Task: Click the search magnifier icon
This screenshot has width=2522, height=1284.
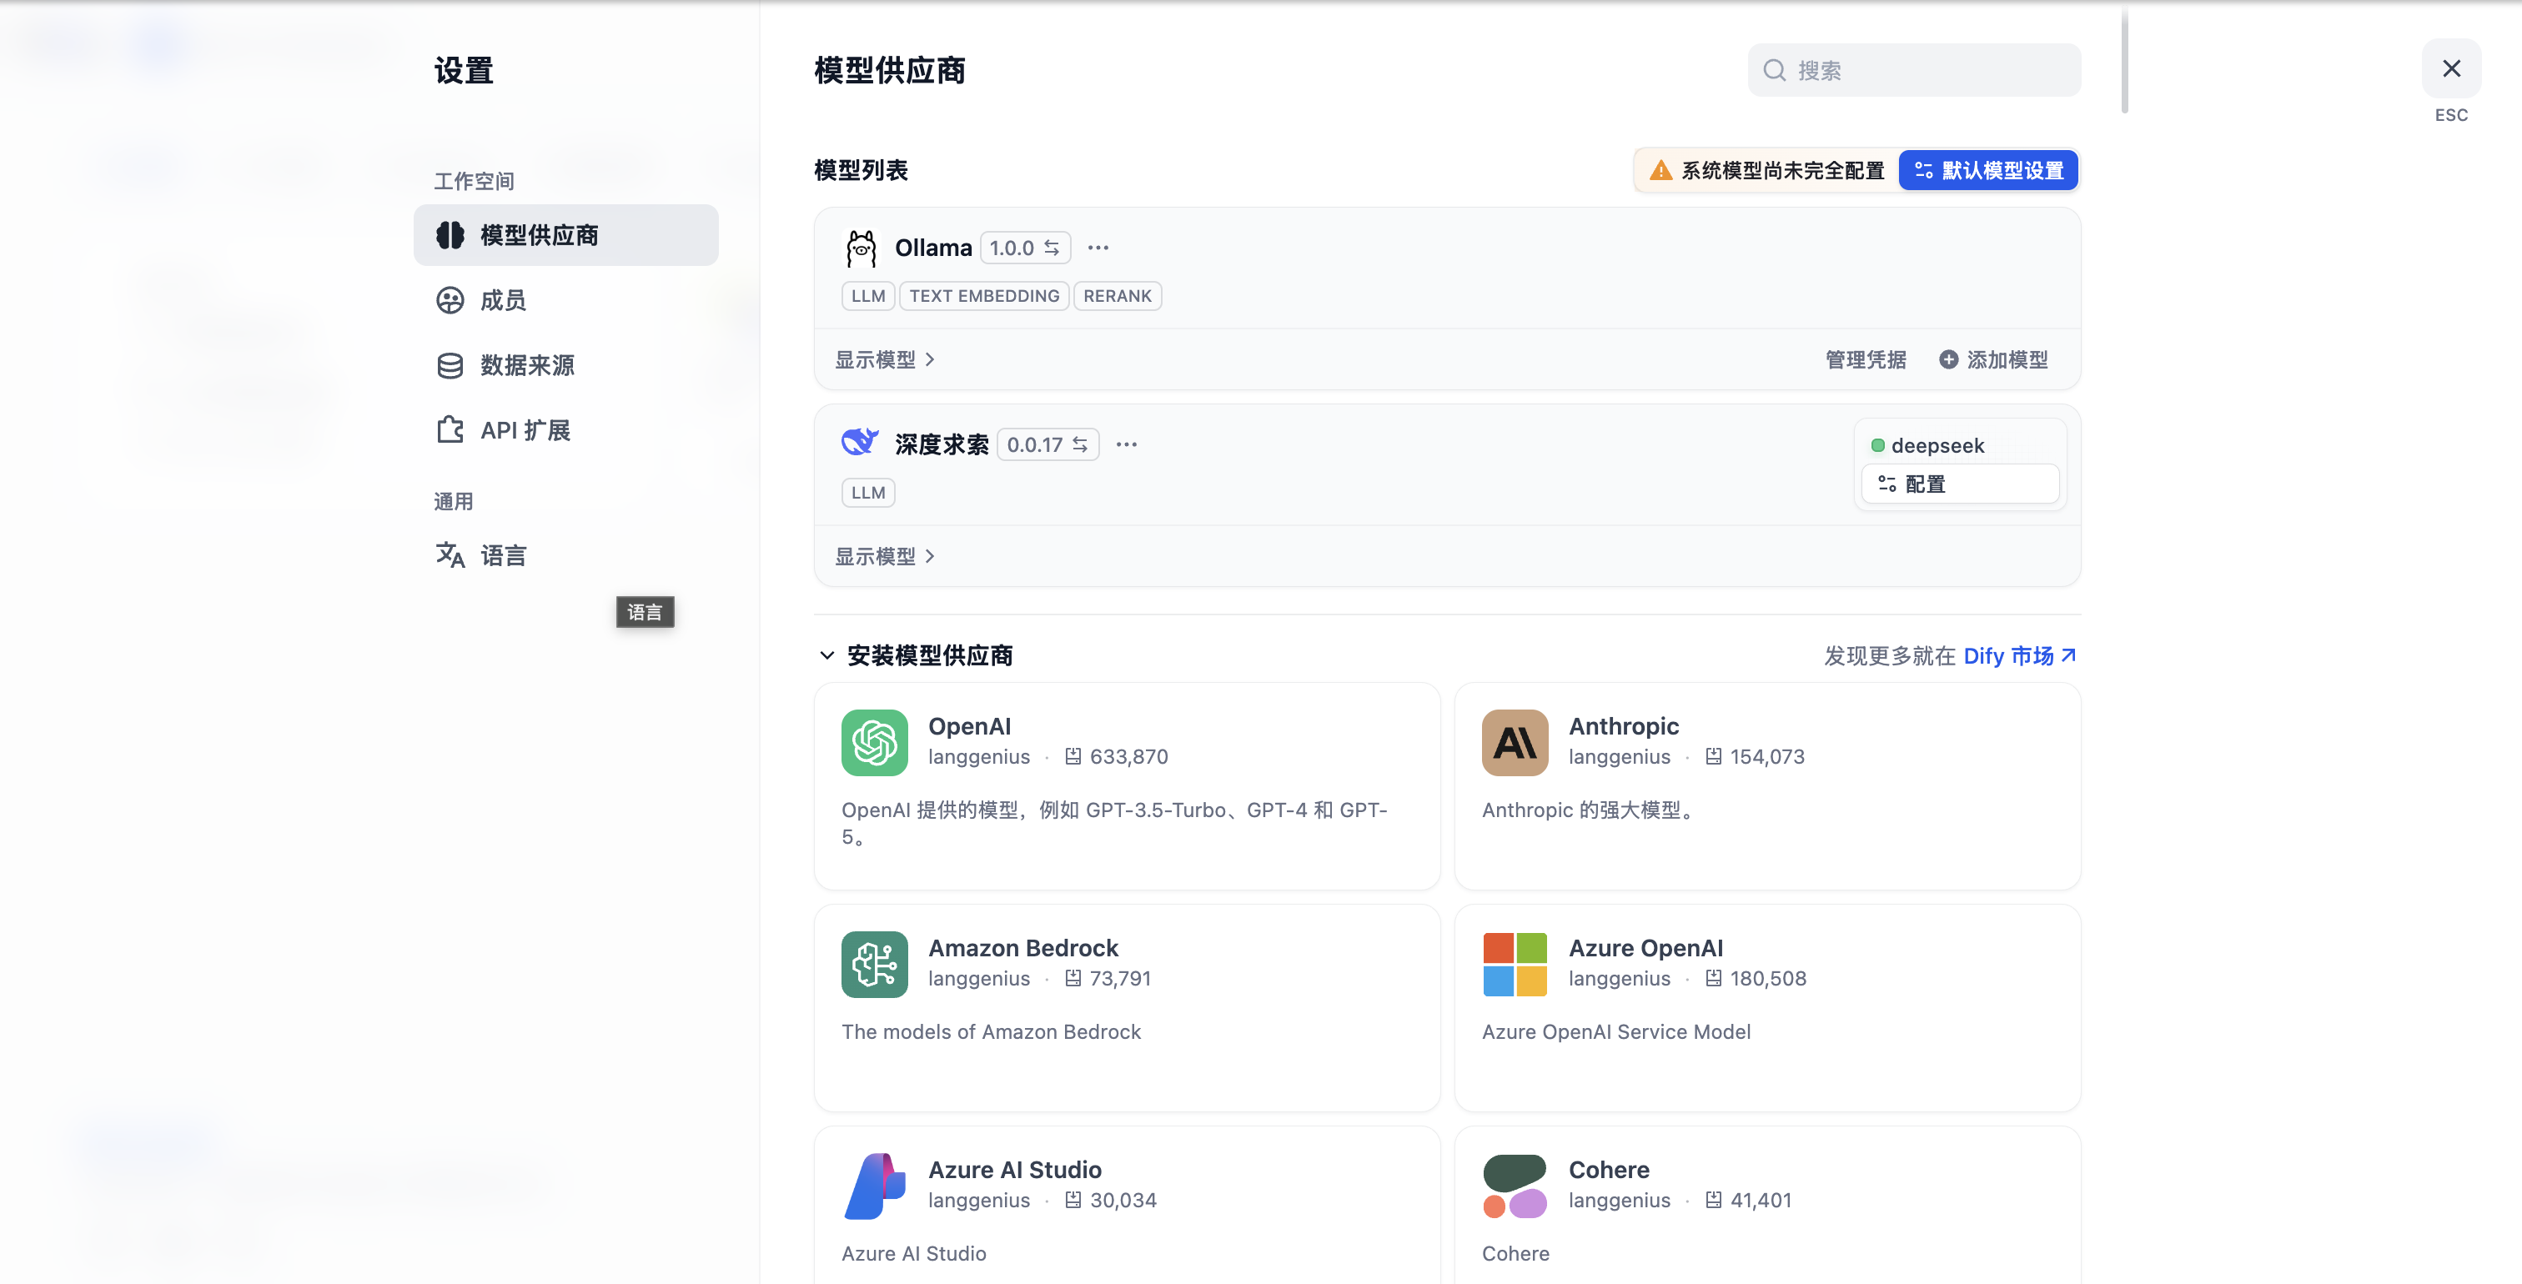Action: click(1774, 71)
